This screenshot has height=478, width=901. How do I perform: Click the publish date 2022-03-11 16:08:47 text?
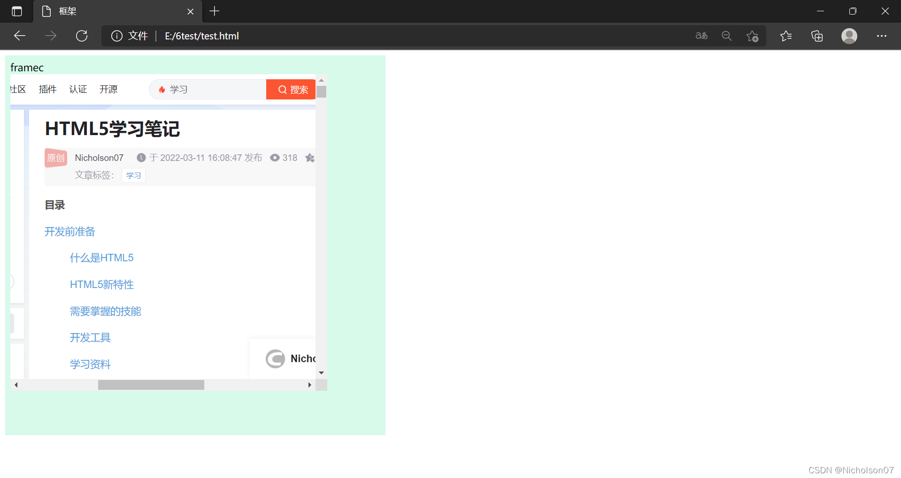pyautogui.click(x=201, y=158)
